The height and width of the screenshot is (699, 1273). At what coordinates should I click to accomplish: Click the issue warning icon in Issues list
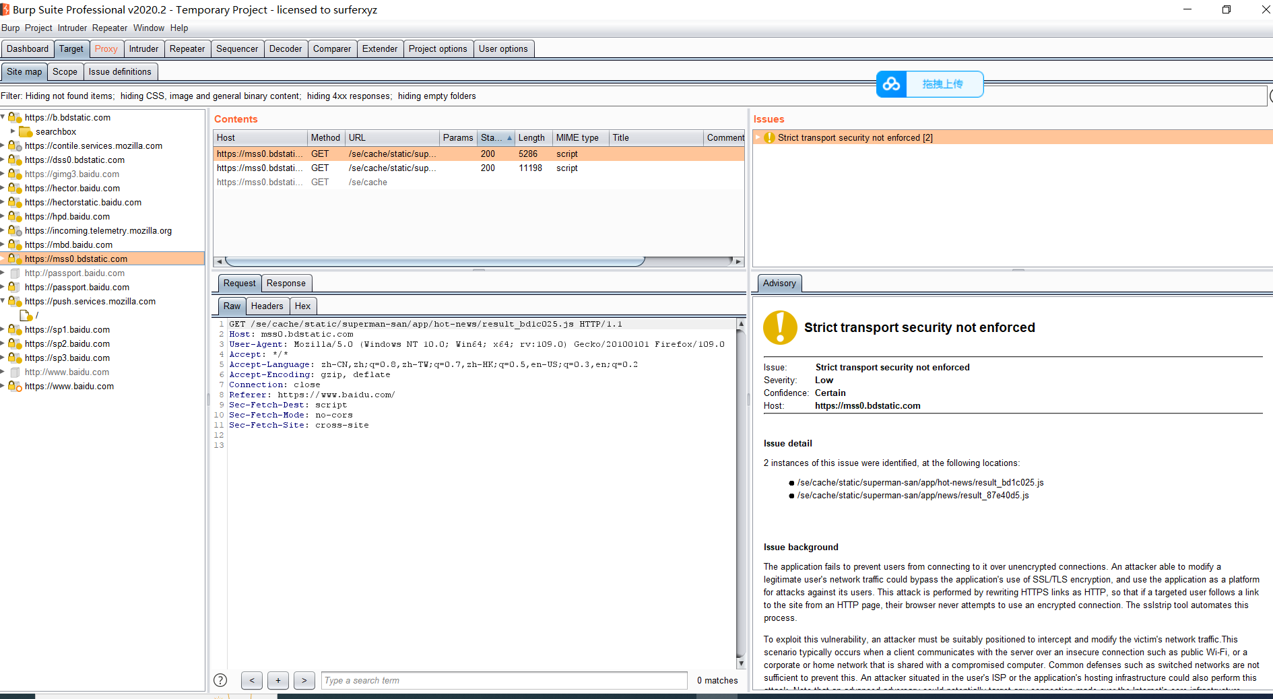click(769, 137)
